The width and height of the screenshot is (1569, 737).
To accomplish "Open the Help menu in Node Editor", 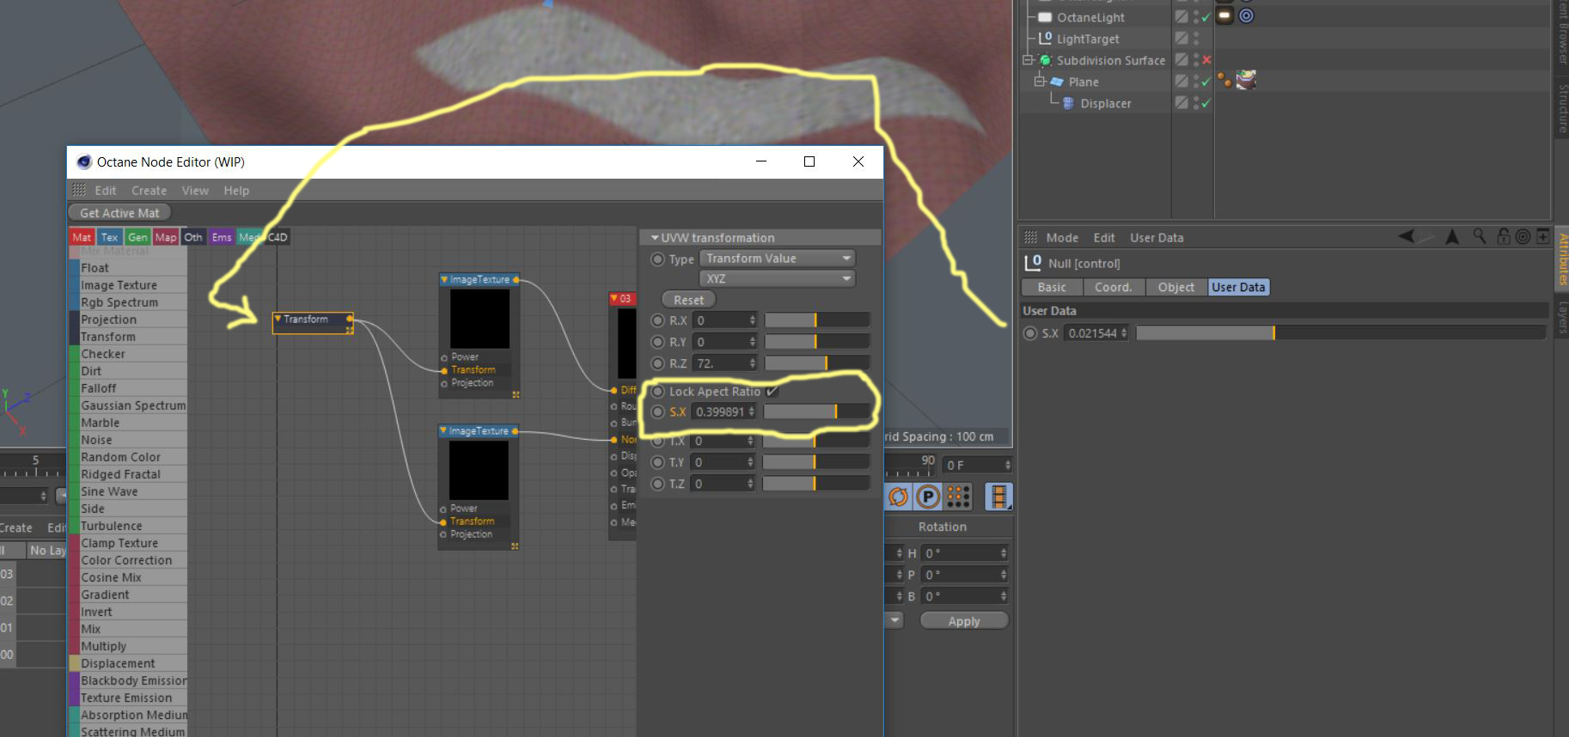I will (236, 191).
